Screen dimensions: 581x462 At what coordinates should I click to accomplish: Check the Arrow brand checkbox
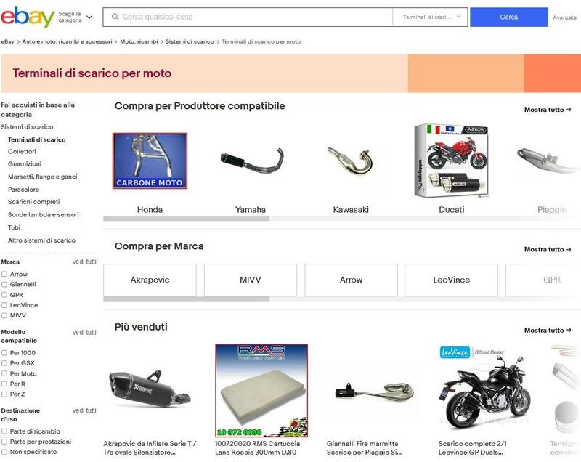tap(4, 274)
